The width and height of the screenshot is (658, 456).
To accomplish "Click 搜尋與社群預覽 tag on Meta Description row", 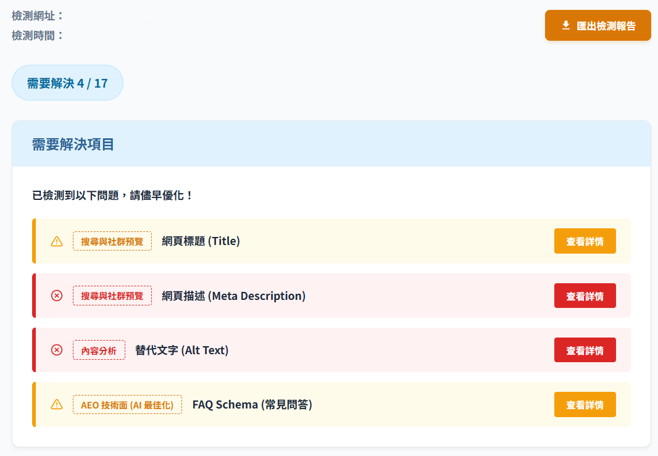I will 112,296.
